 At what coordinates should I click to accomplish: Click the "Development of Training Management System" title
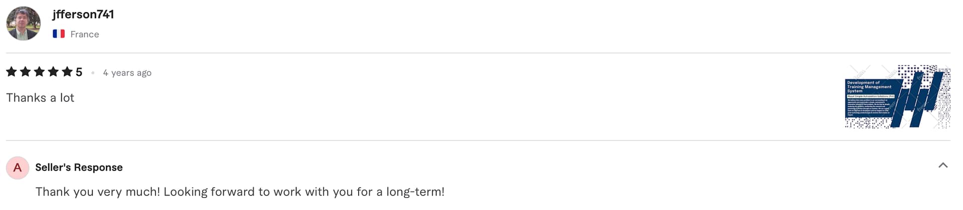click(x=869, y=86)
